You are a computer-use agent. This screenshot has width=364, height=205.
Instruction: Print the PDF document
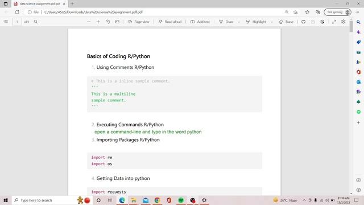(303, 22)
